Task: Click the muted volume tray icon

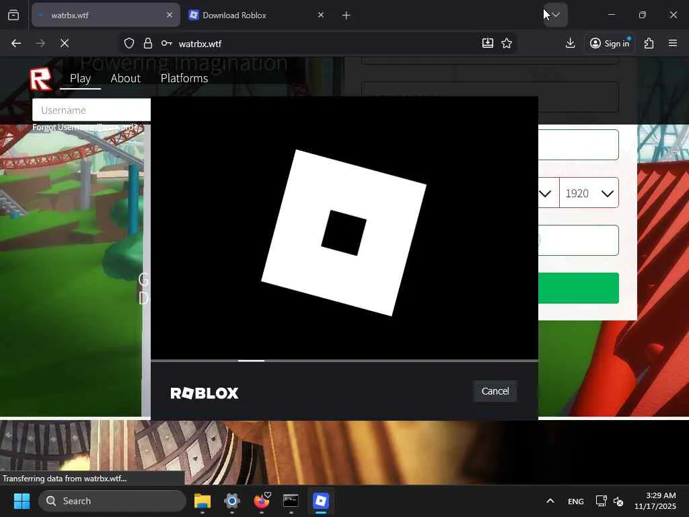Action: (x=618, y=501)
